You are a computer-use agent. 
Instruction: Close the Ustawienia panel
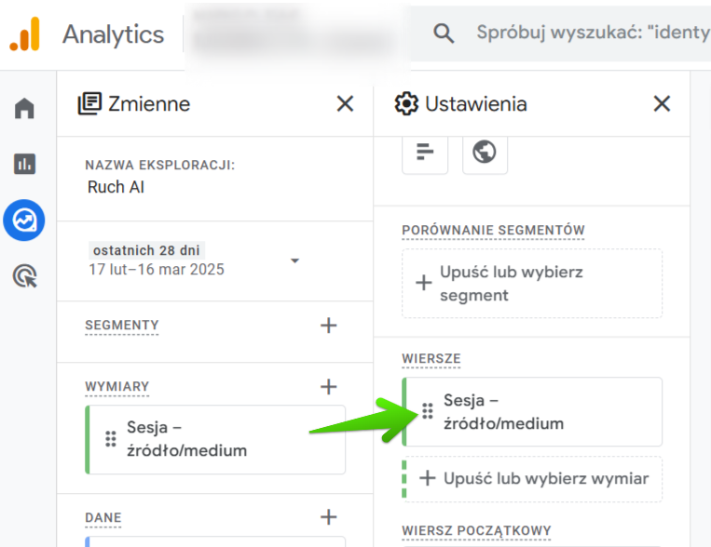pos(662,103)
